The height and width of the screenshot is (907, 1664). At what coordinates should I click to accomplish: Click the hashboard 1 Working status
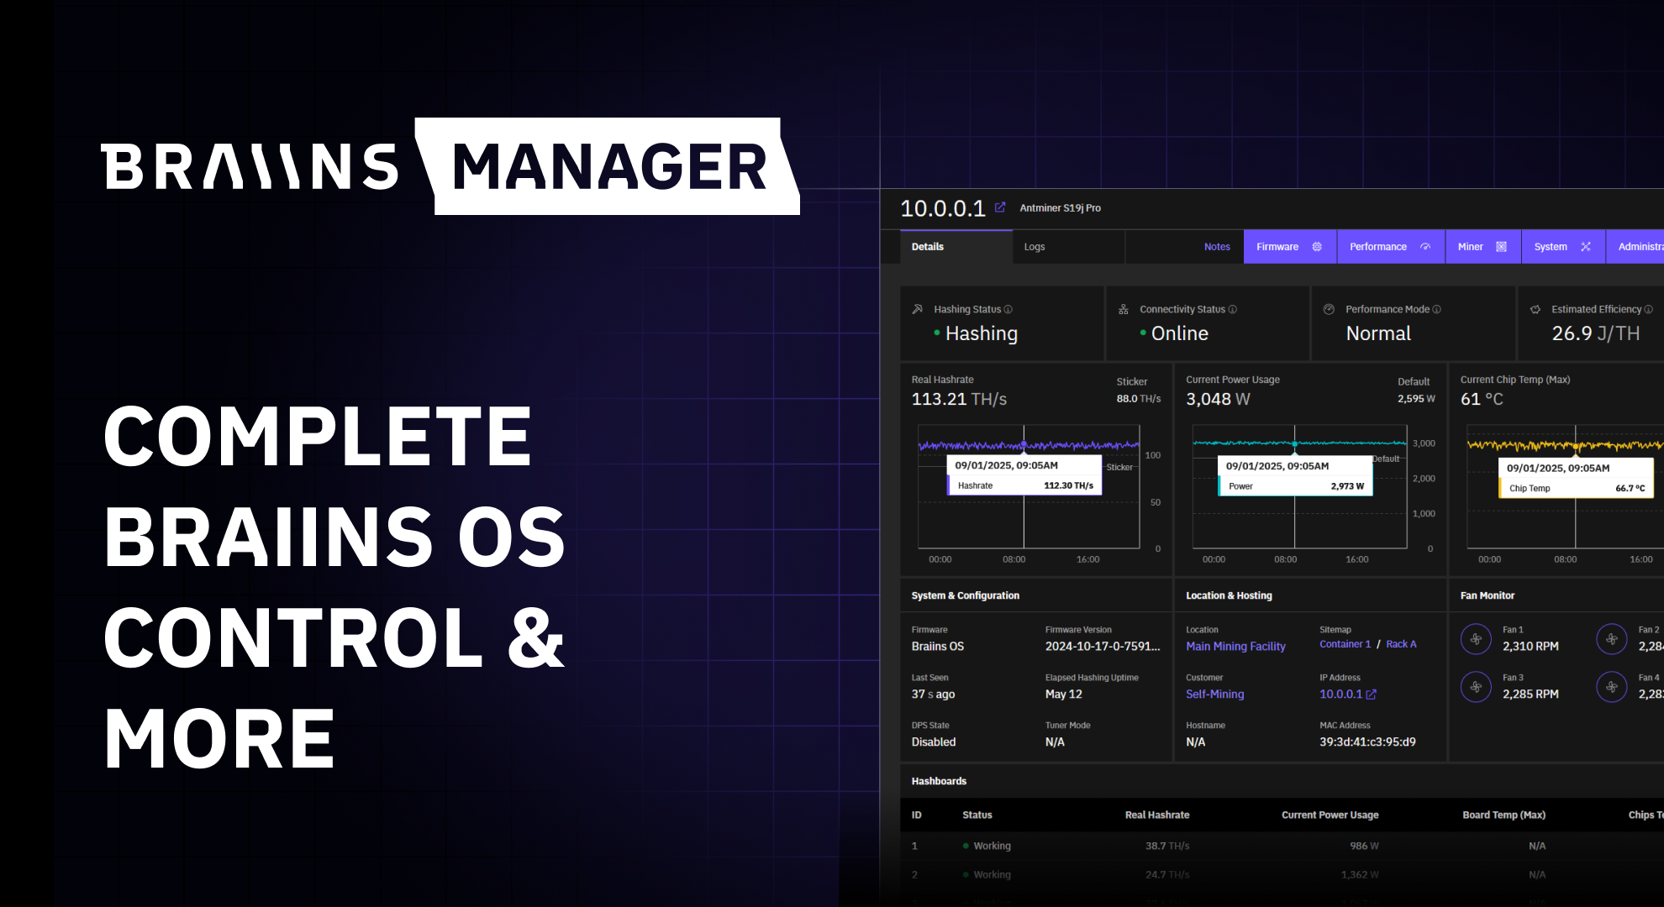click(x=987, y=846)
